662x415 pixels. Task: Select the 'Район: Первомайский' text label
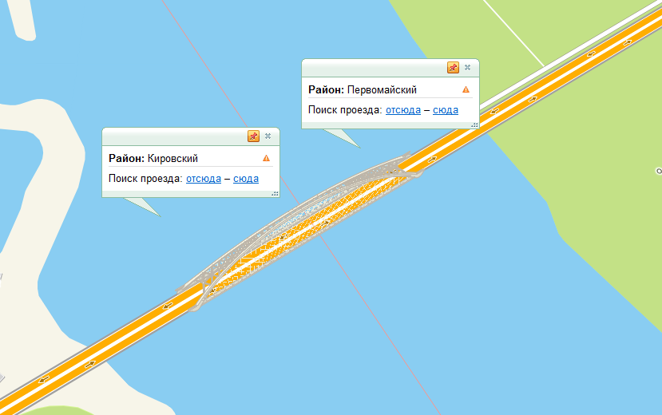tap(363, 90)
